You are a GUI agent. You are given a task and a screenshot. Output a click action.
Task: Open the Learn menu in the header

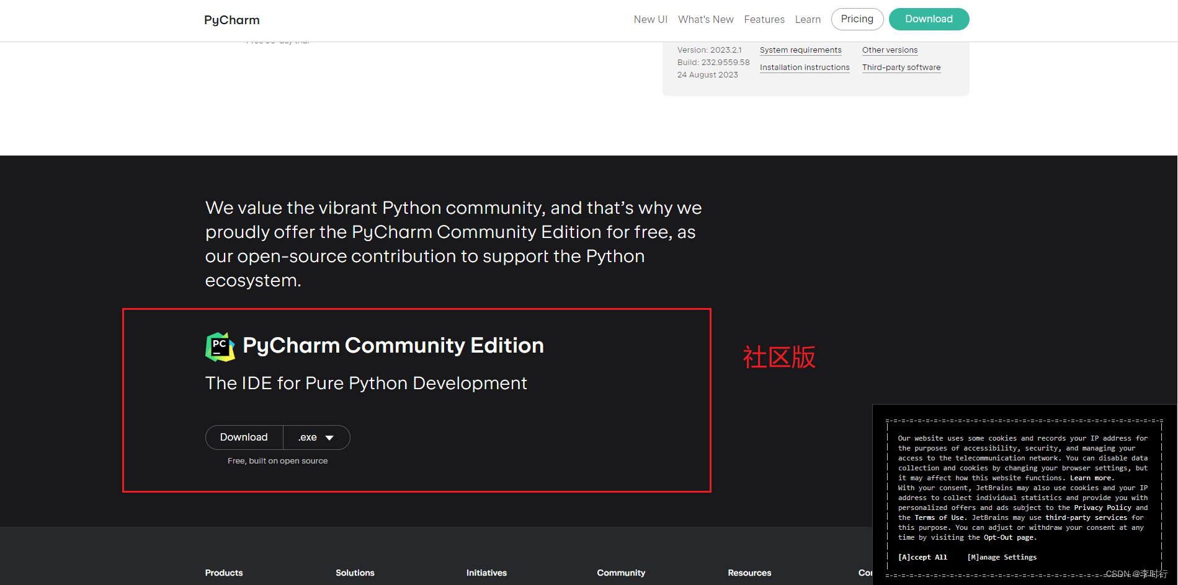click(x=808, y=19)
